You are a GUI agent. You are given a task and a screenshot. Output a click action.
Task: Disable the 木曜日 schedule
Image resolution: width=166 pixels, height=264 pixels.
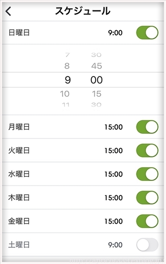tap(147, 197)
